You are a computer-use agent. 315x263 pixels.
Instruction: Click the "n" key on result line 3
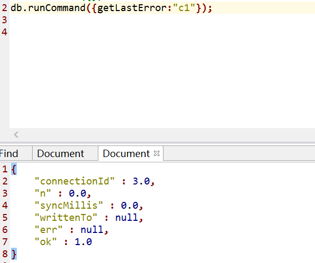tap(43, 193)
